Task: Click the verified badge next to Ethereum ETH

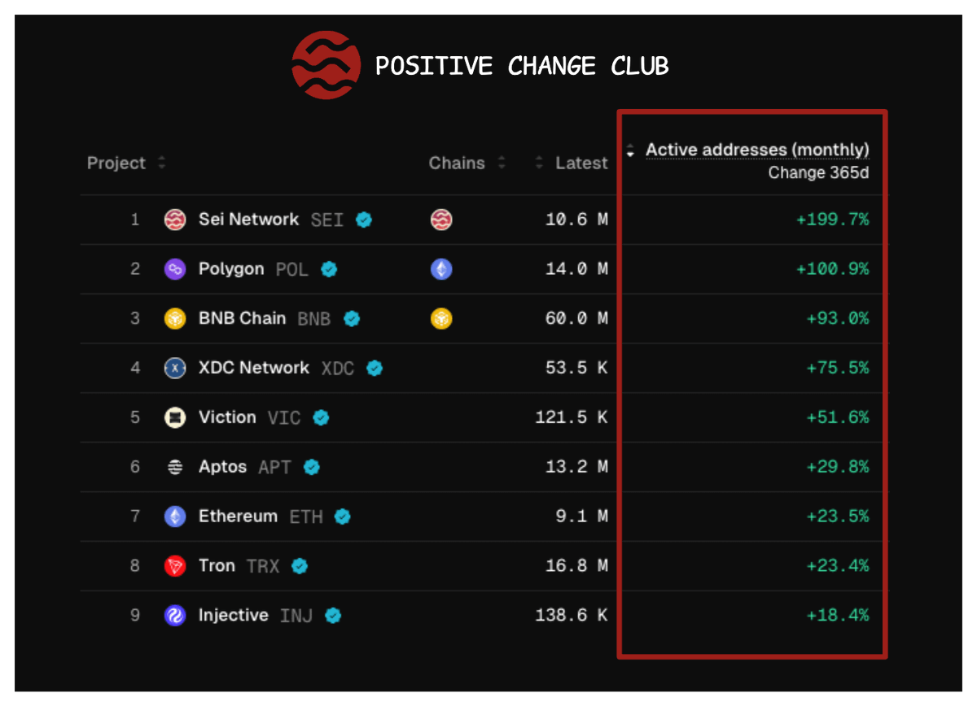Action: (x=343, y=516)
